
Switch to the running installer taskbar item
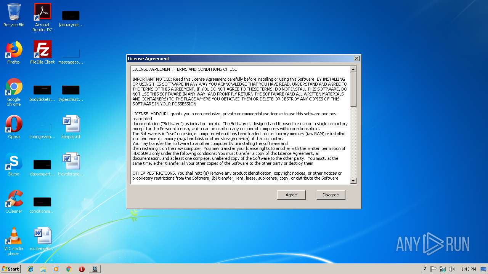(x=95, y=269)
